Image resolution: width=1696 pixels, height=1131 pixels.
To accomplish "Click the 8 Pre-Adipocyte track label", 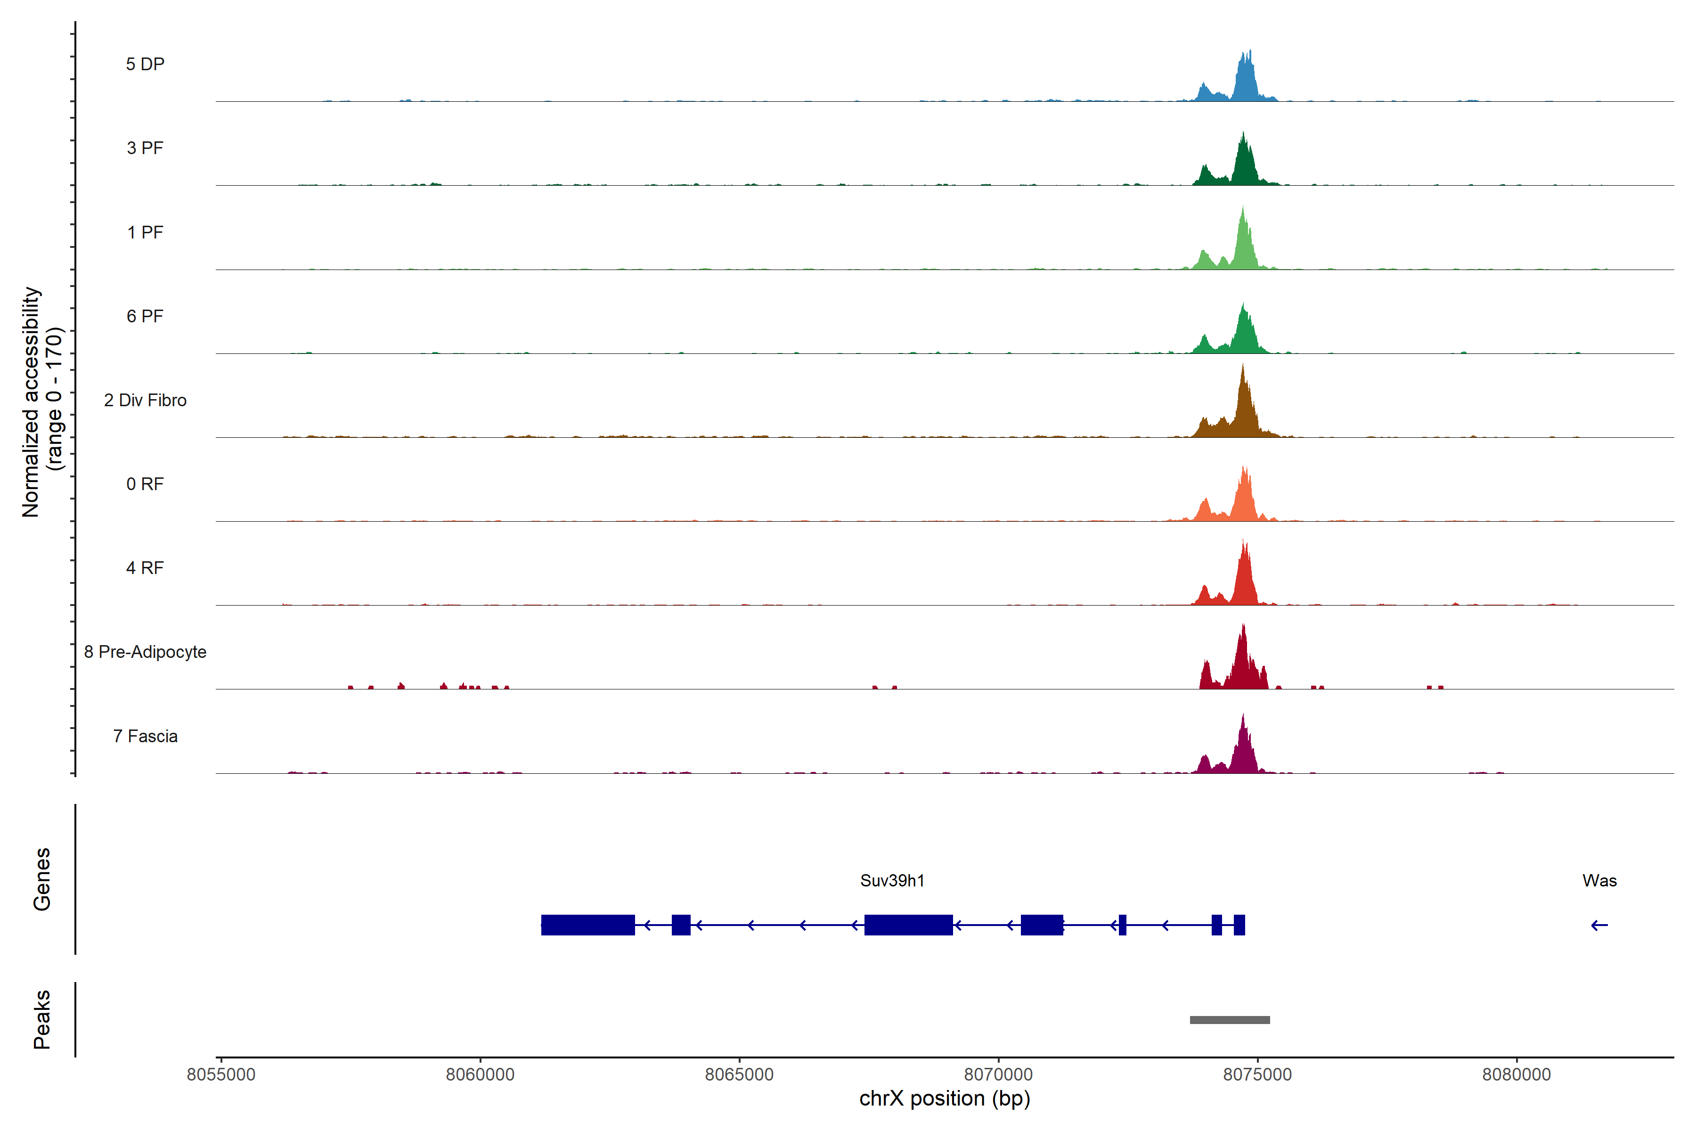I will coord(145,652).
